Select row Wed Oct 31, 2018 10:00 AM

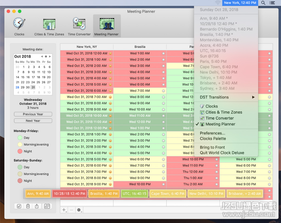(x=87, y=116)
